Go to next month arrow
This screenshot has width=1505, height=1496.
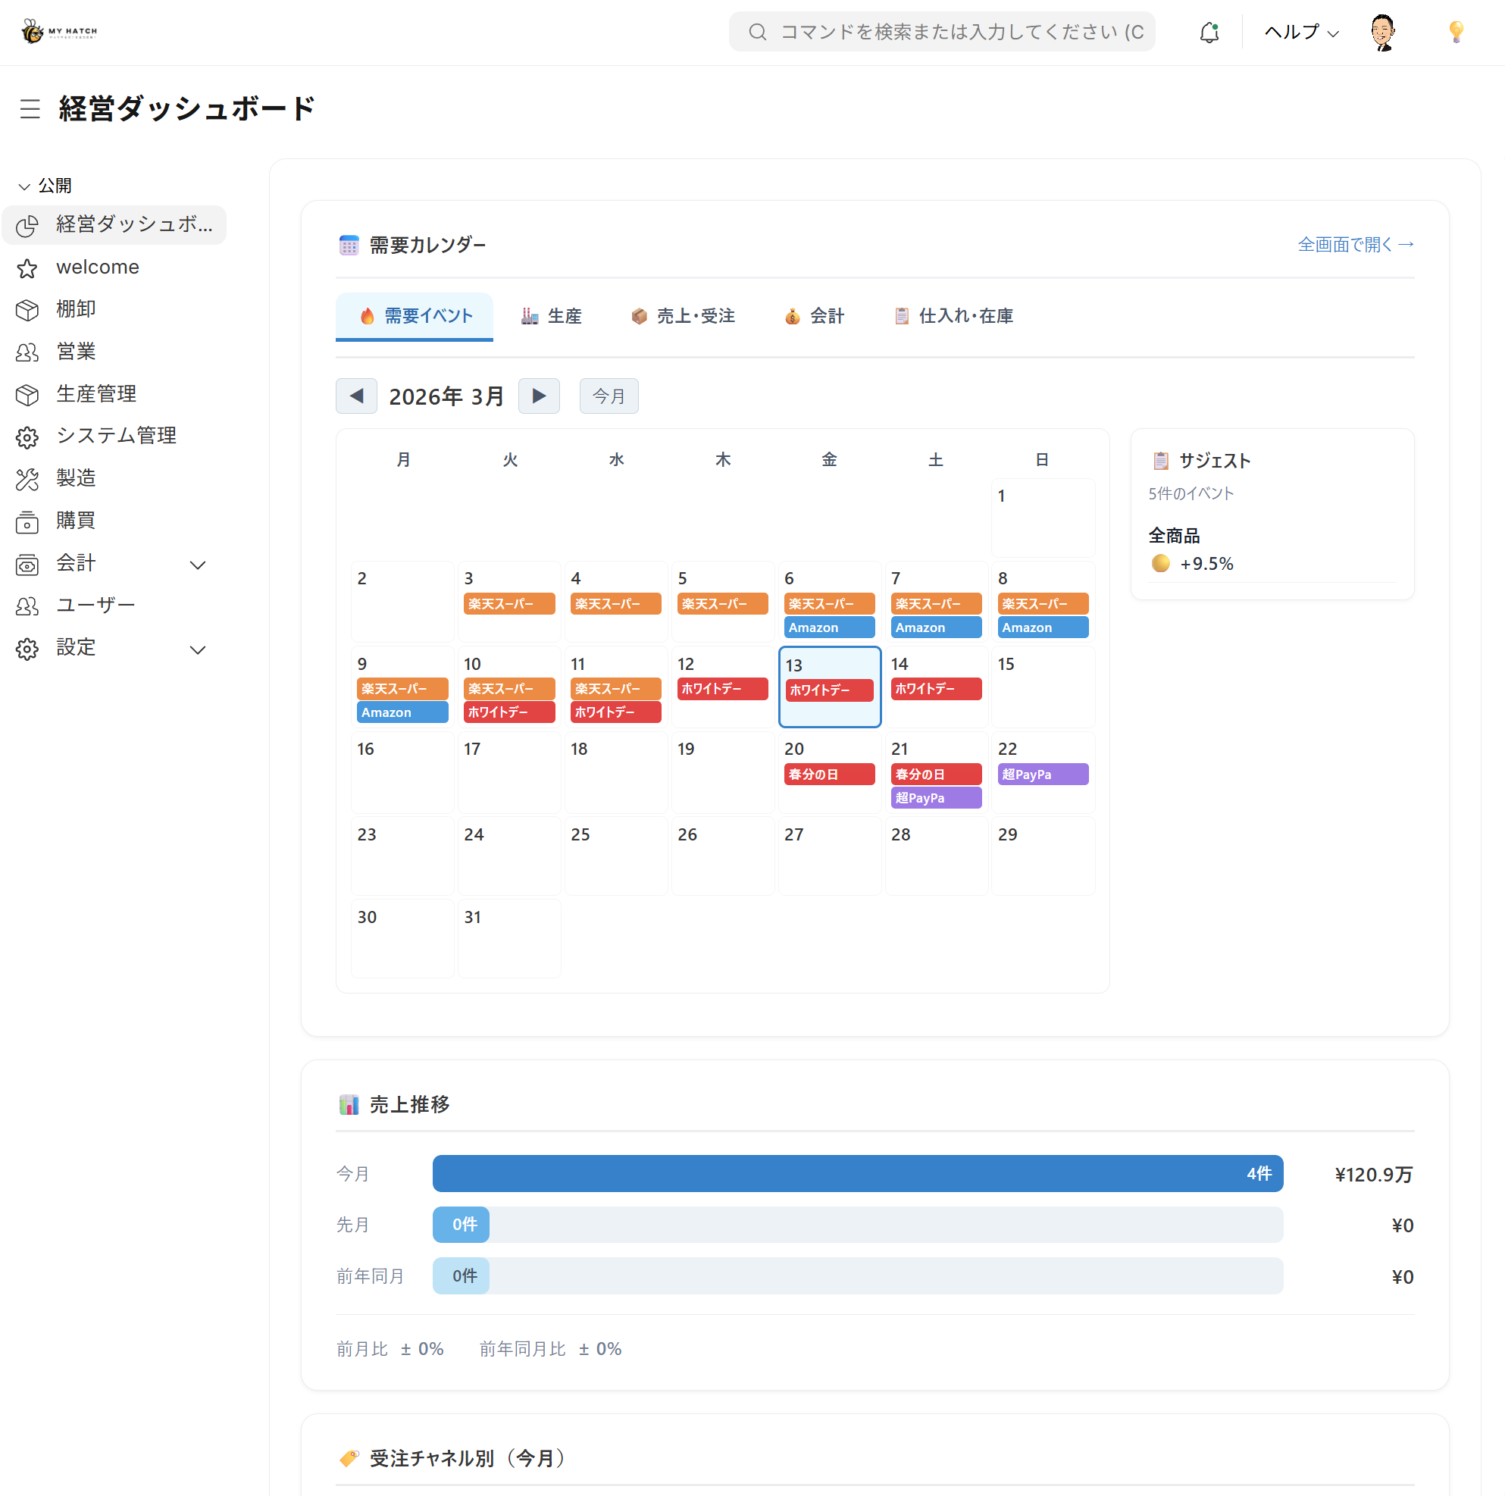[x=538, y=396]
